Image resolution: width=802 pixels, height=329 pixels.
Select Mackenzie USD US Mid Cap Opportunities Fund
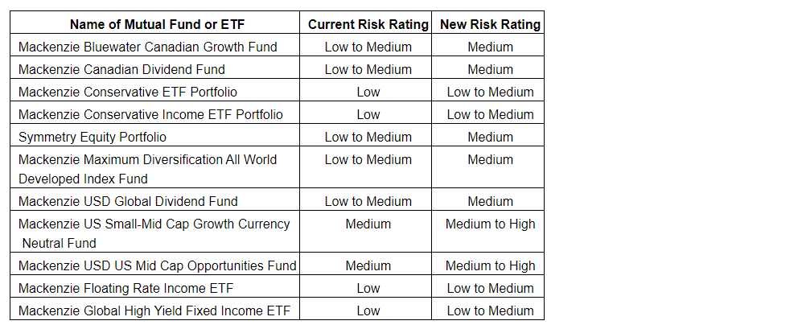point(158,265)
